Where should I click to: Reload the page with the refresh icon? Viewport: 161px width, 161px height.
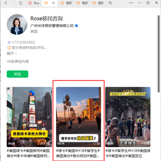coord(21,3)
